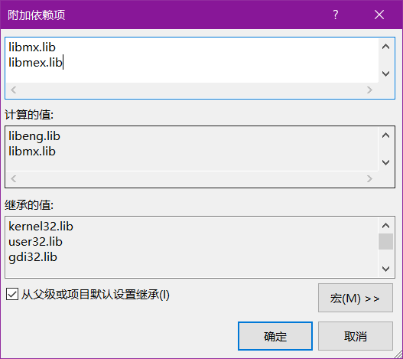Image resolution: width=403 pixels, height=359 pixels.
Task: Toggle 从父级或项目默认设置继承 checkbox
Action: [12, 295]
